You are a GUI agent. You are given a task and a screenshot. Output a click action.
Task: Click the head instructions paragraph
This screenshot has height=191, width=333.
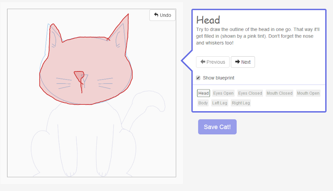258,36
